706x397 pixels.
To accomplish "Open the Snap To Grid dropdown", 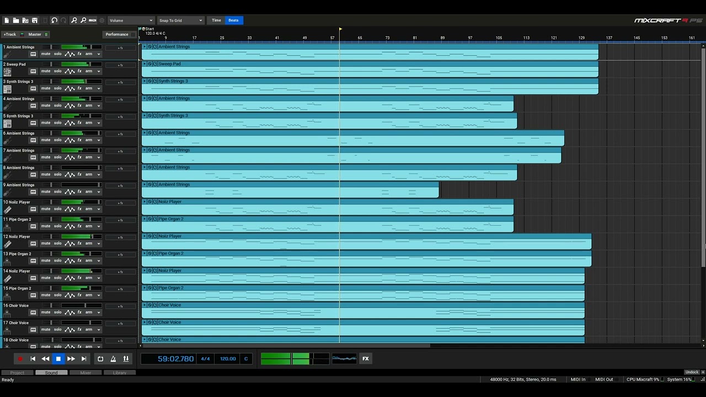I will 180,20.
